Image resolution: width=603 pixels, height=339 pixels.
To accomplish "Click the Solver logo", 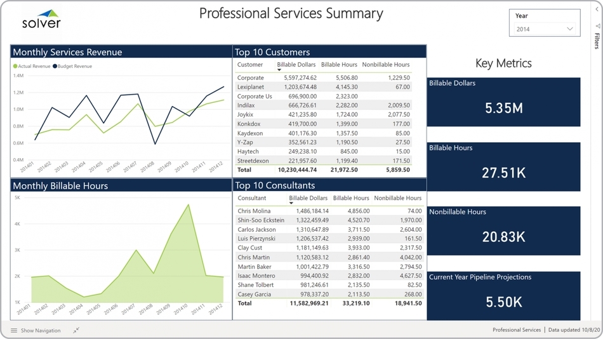I will click(42, 20).
